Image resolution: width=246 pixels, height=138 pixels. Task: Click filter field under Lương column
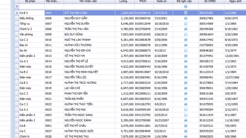tap(125, 7)
